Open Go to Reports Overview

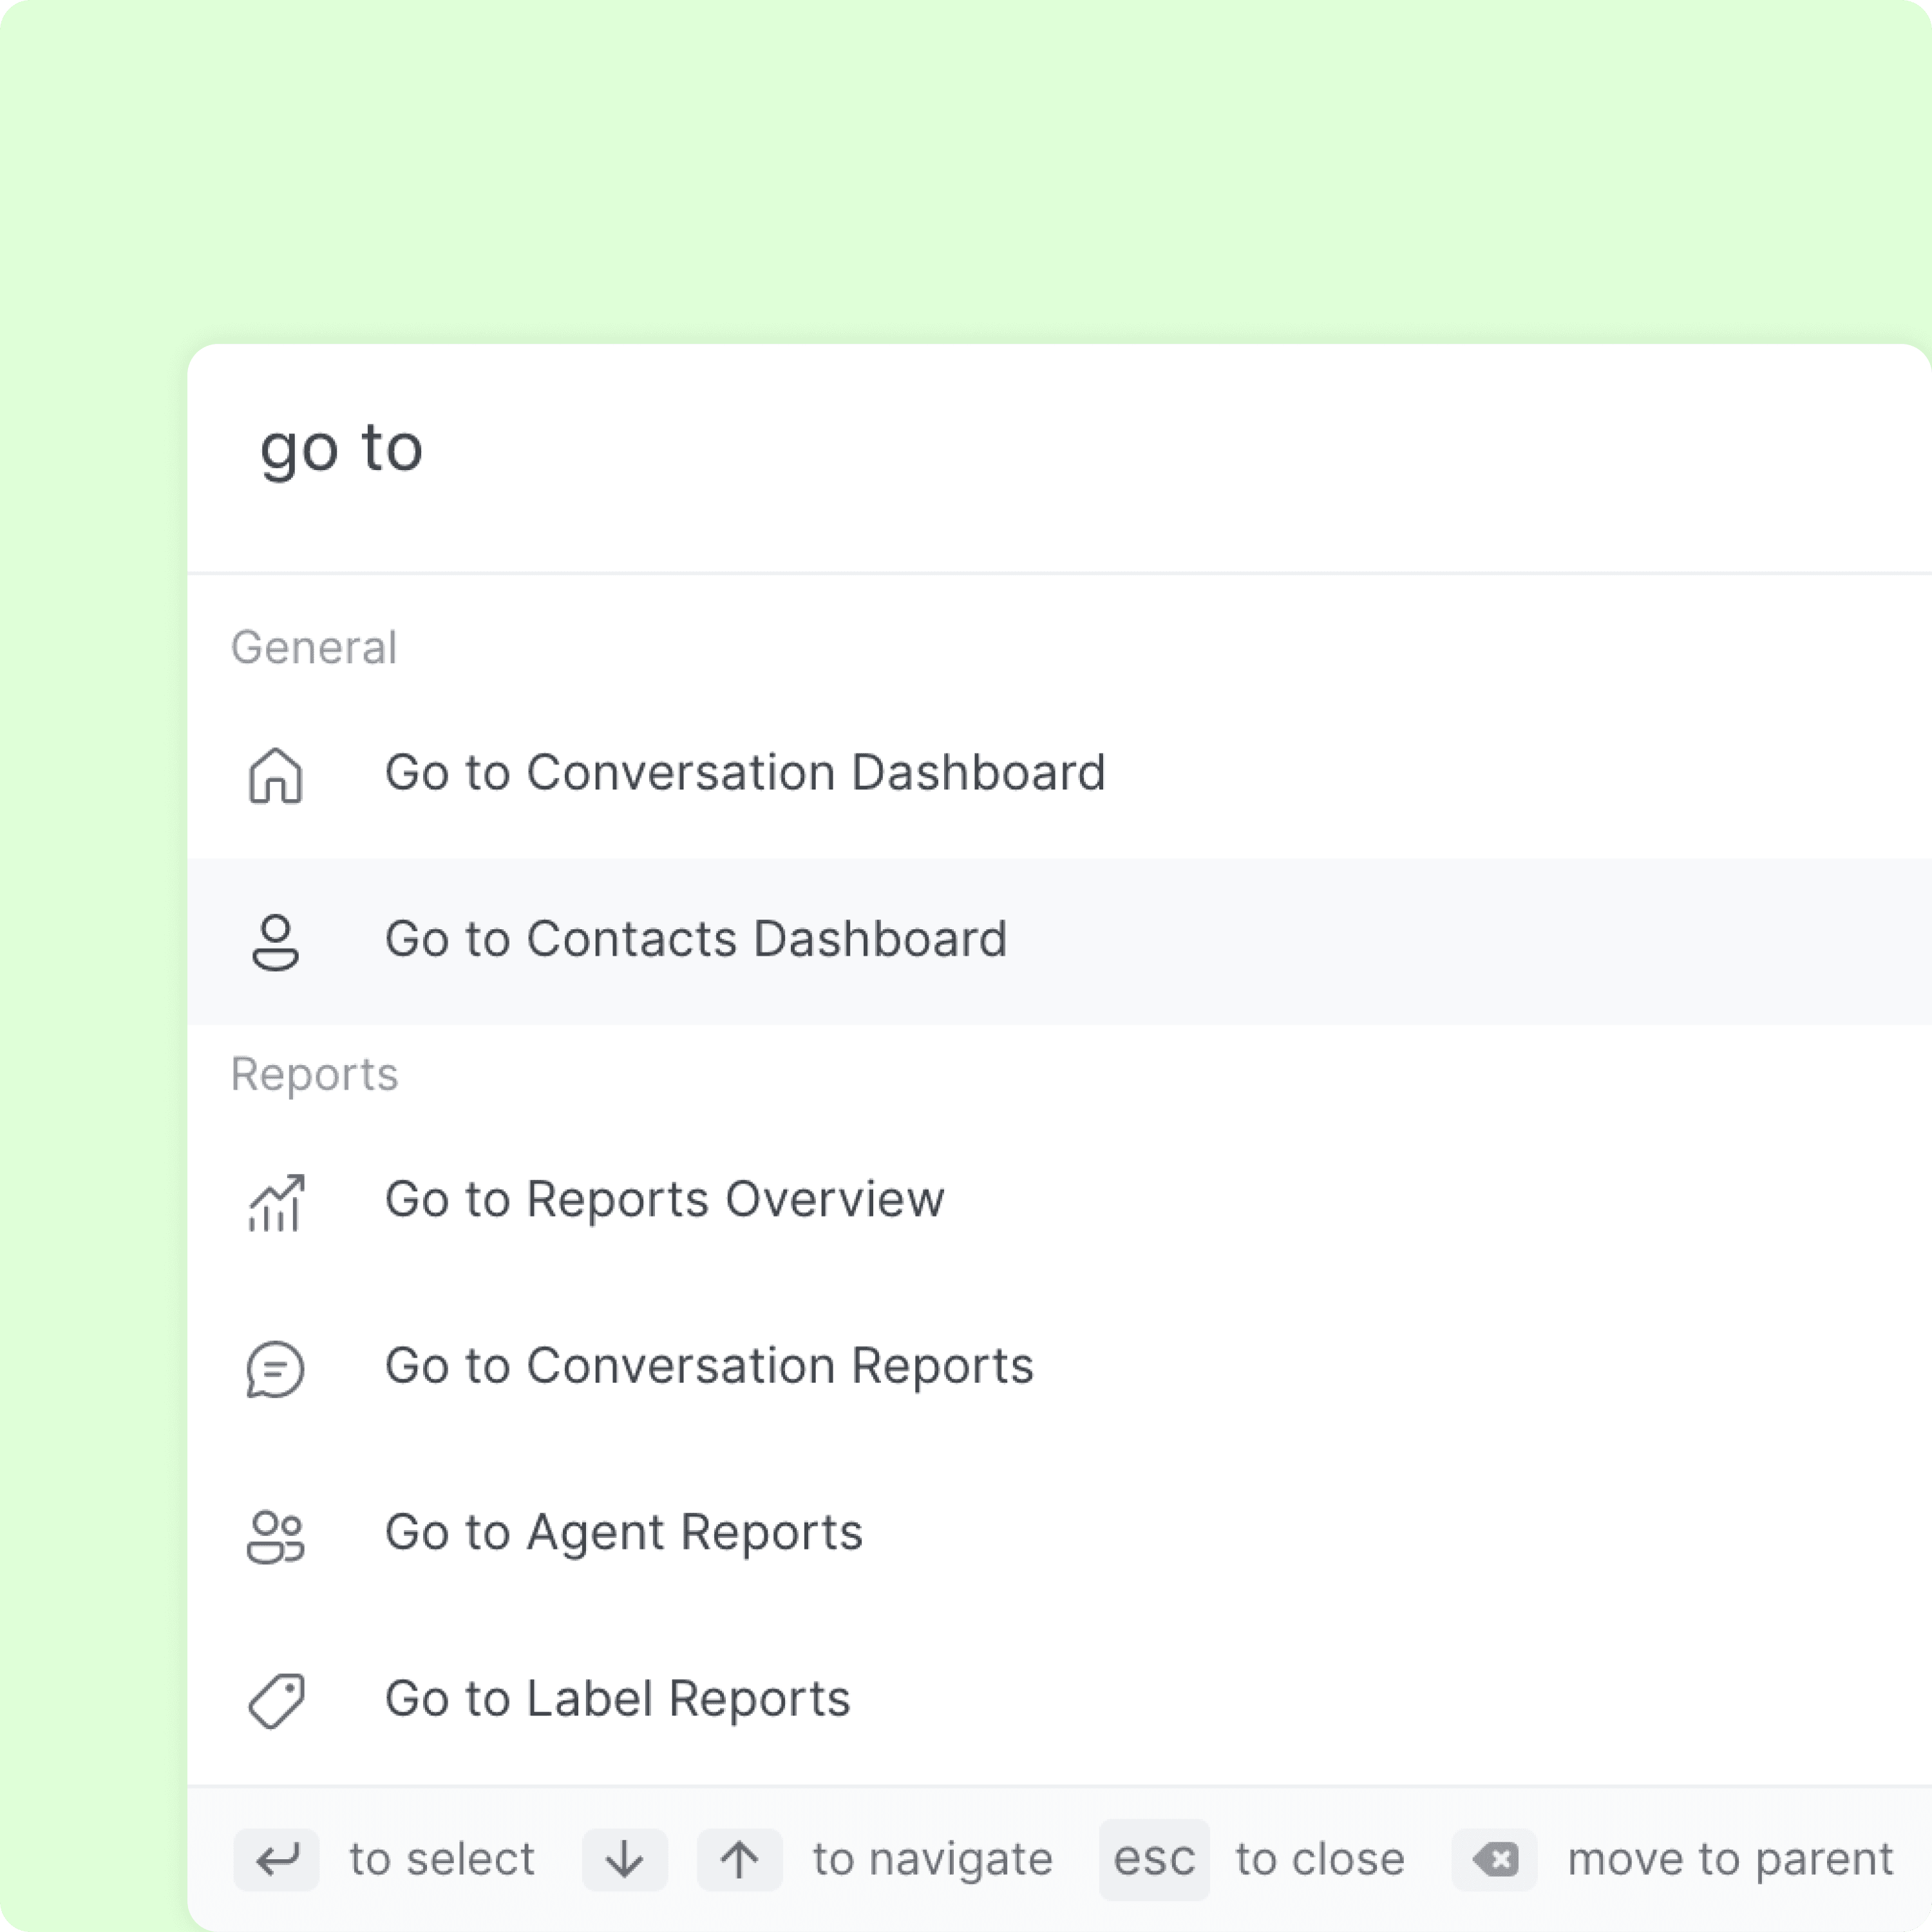664,1200
